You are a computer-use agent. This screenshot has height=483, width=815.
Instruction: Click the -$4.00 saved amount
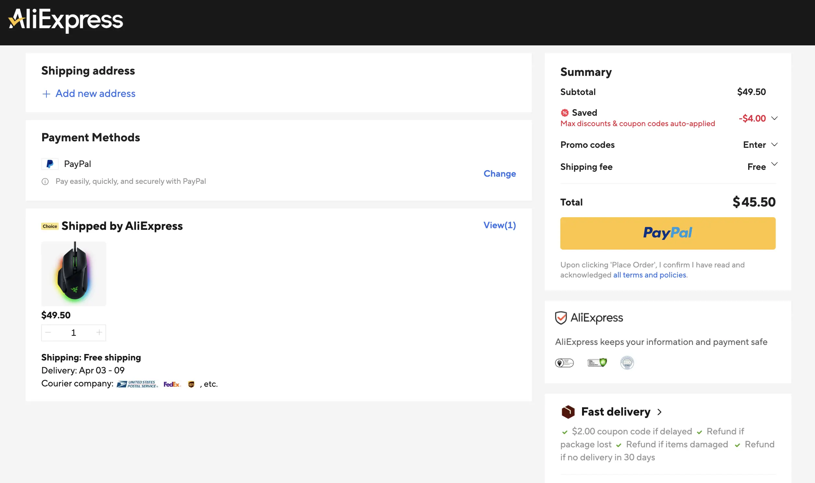pos(752,118)
